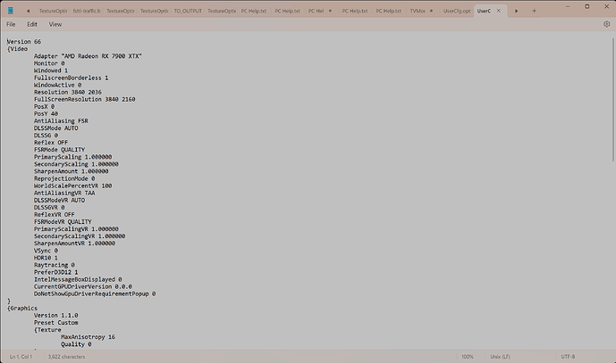Click the "WindowActive 0" line
616x363 pixels.
click(x=58, y=85)
